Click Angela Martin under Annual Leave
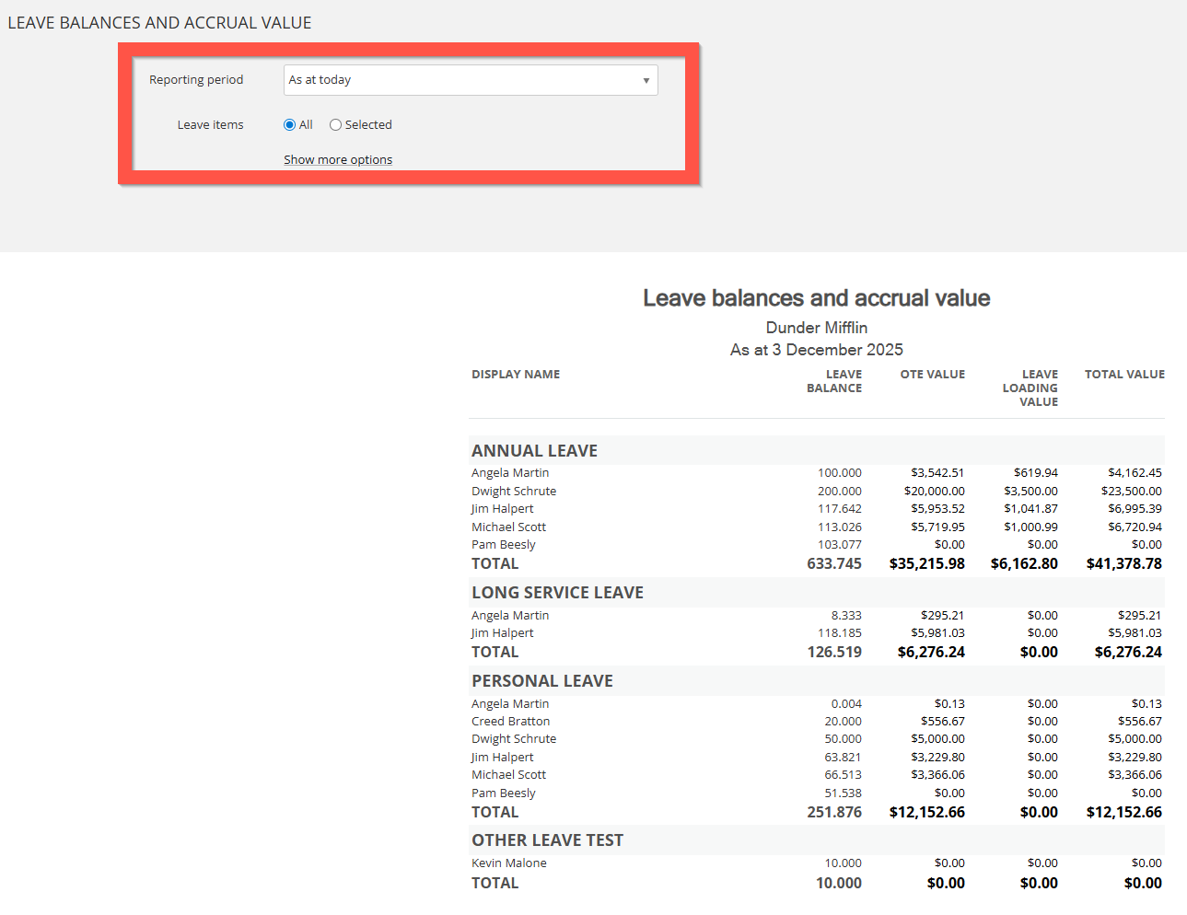 click(510, 473)
